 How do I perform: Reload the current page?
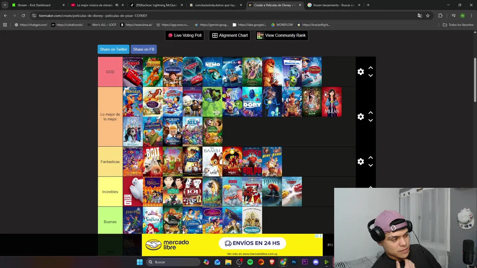point(23,16)
